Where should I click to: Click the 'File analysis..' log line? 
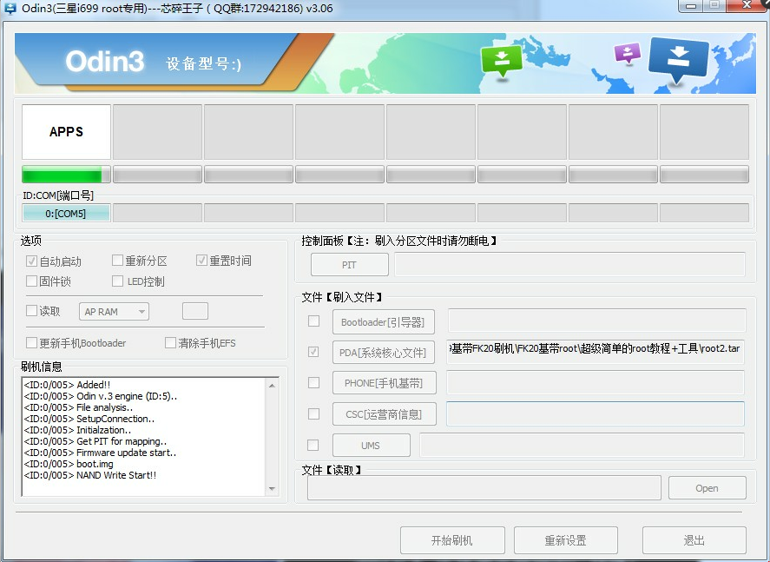tap(79, 407)
